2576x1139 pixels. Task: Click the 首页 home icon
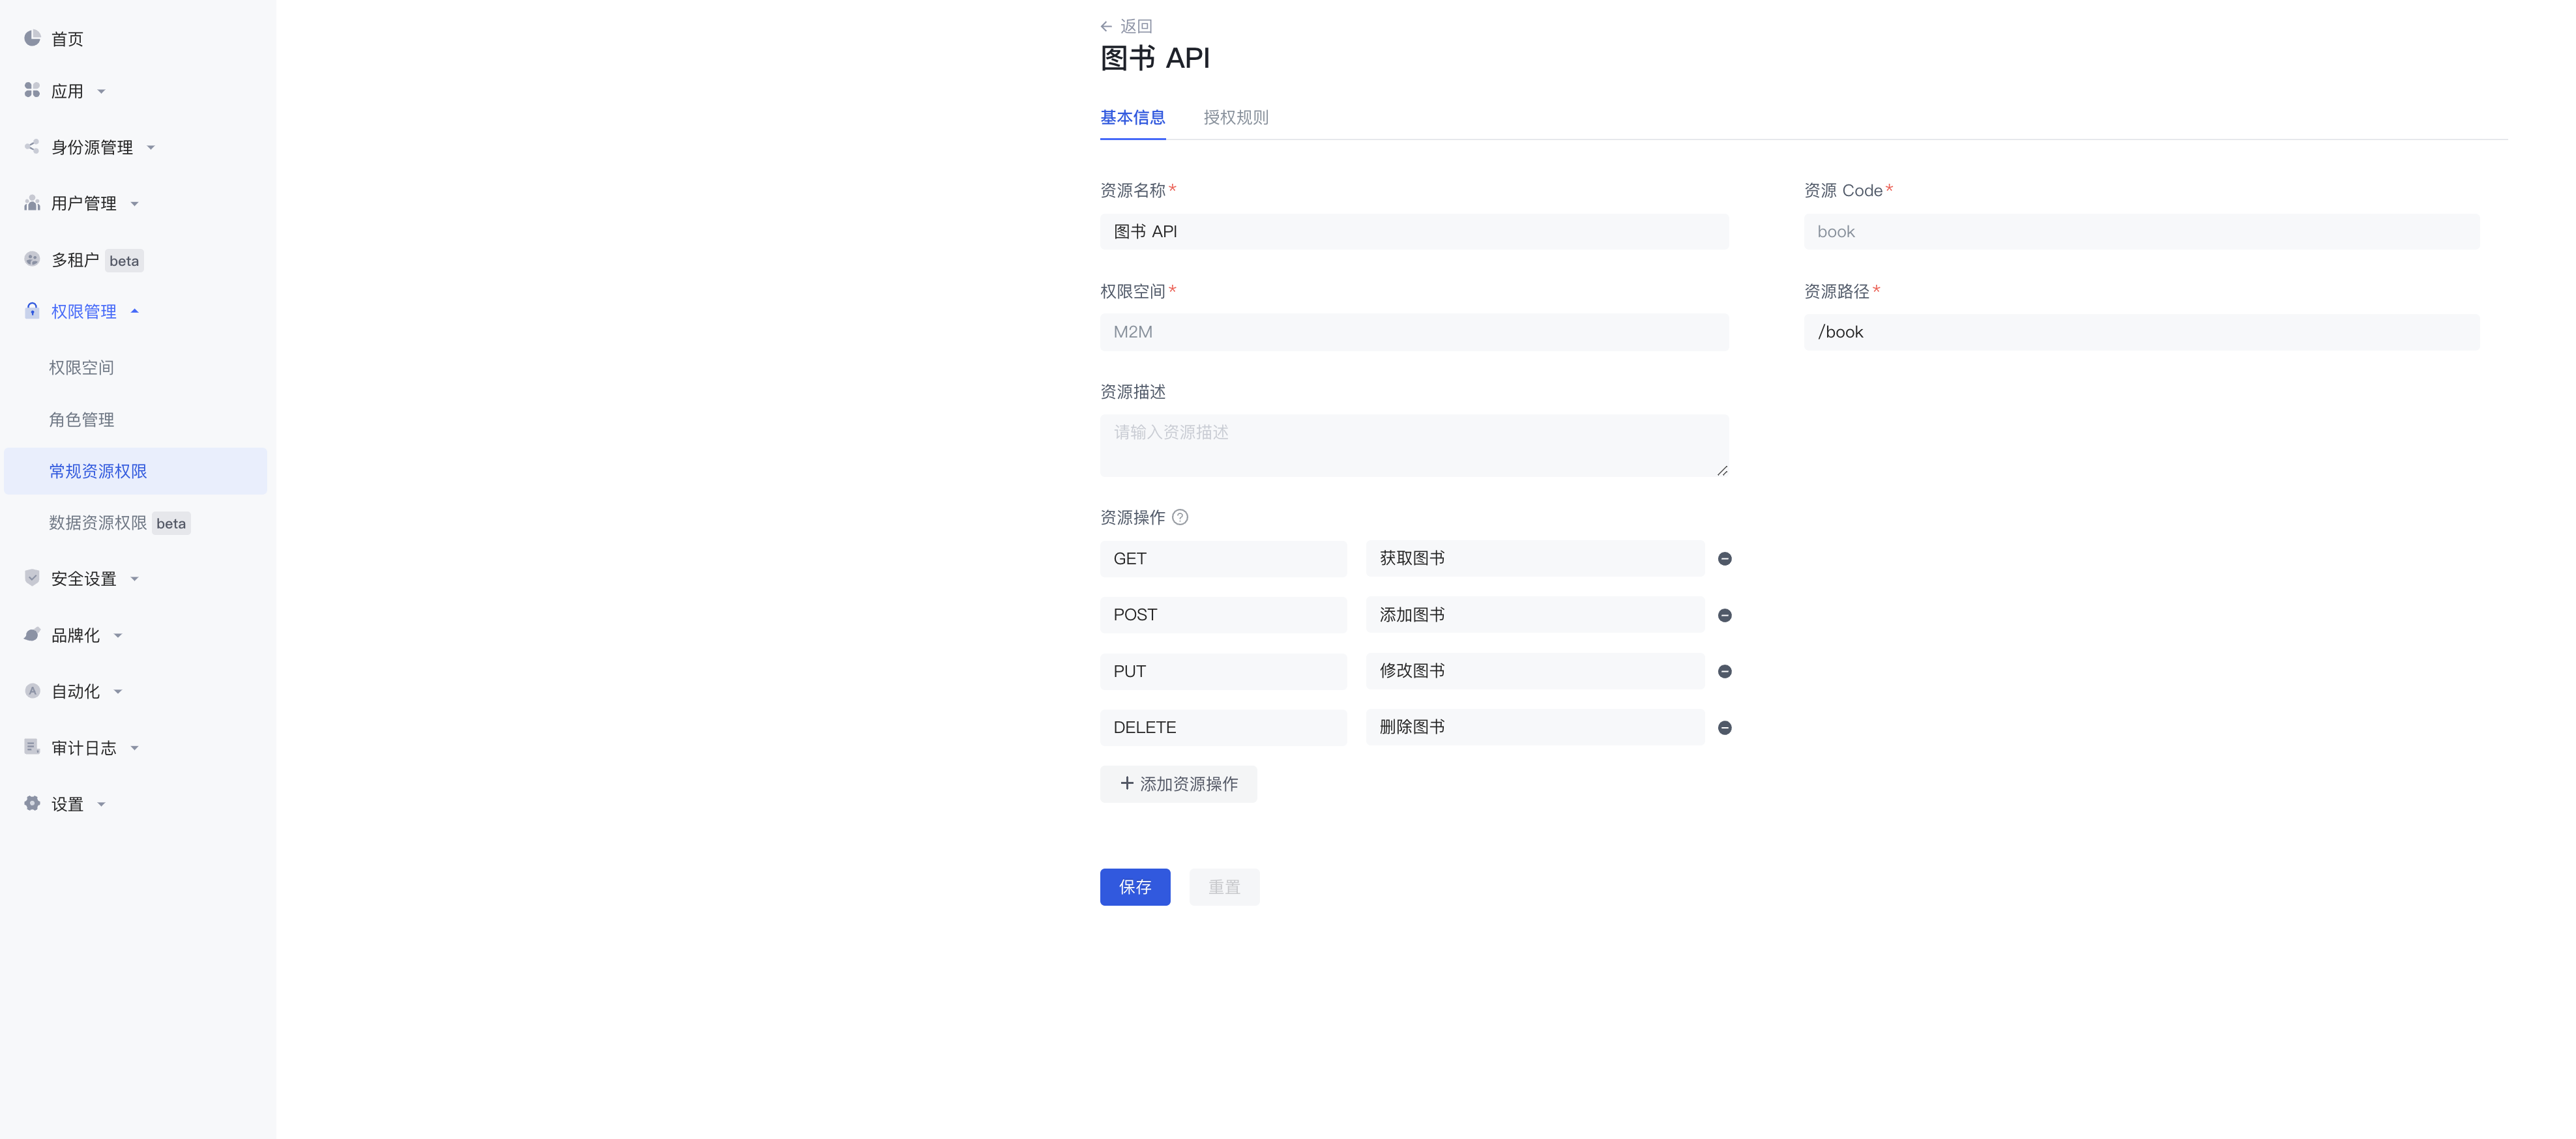pos(31,38)
